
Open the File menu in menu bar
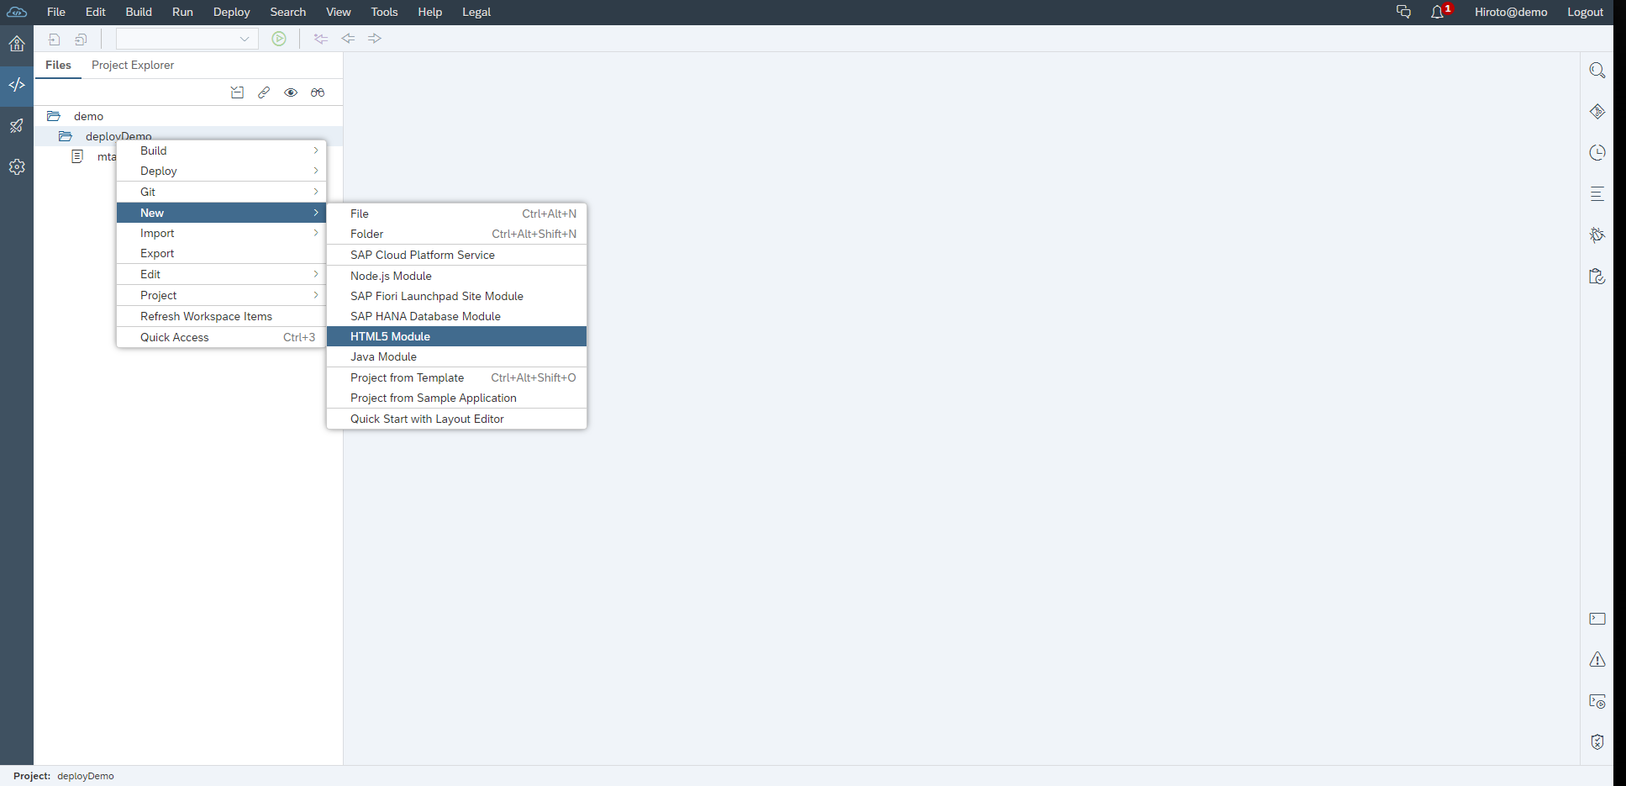pos(56,12)
